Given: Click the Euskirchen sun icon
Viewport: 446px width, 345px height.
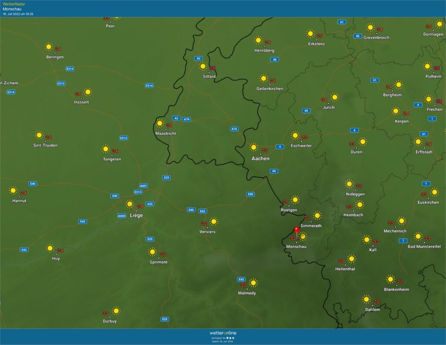Looking at the screenshot, I should coord(434,192).
